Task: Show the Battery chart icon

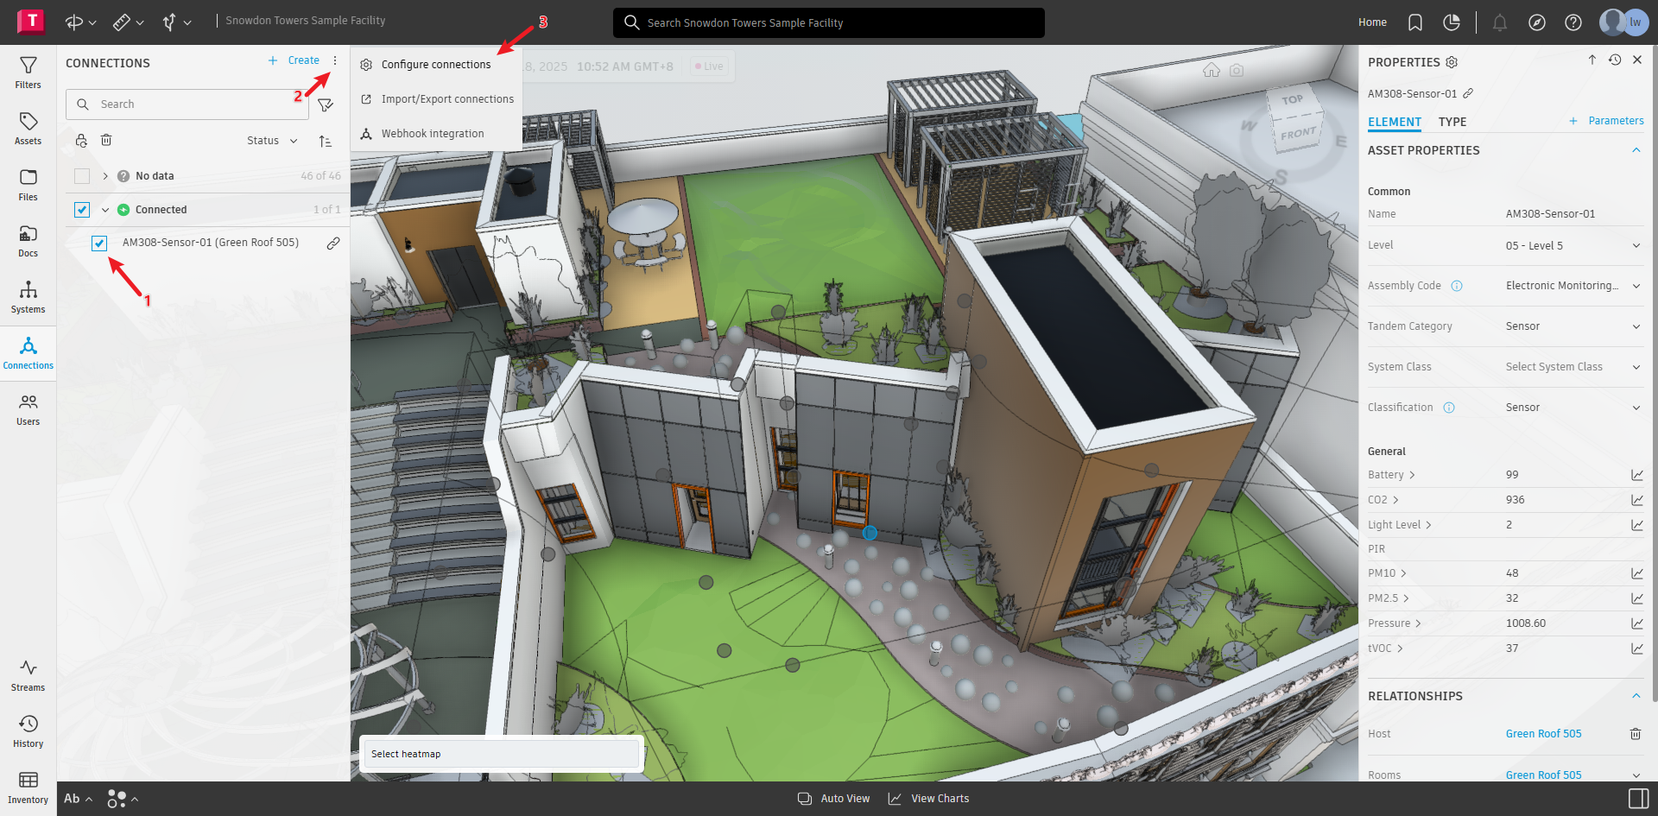Action: 1636,475
